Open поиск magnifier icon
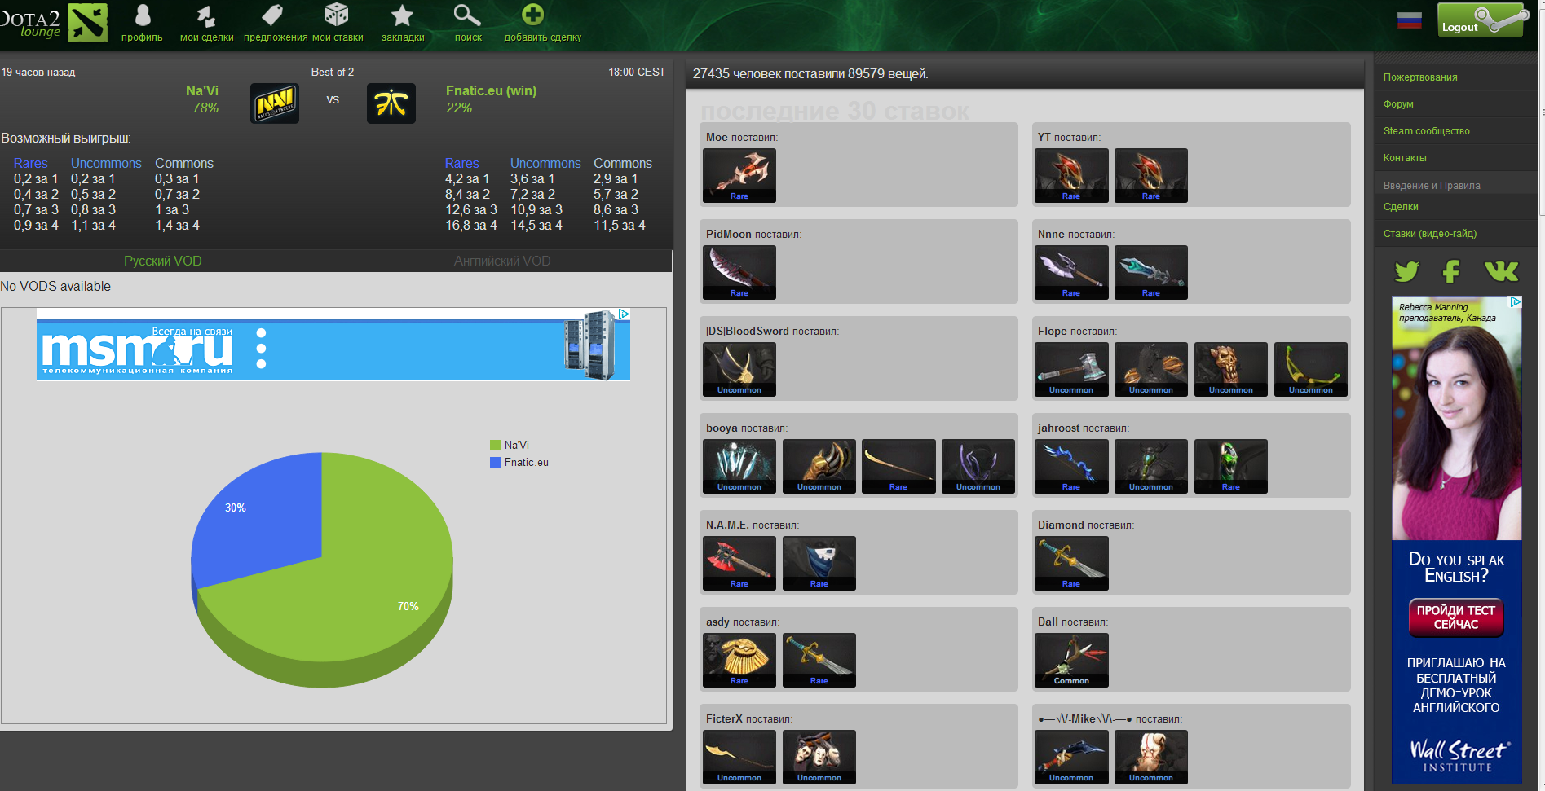 (x=467, y=15)
